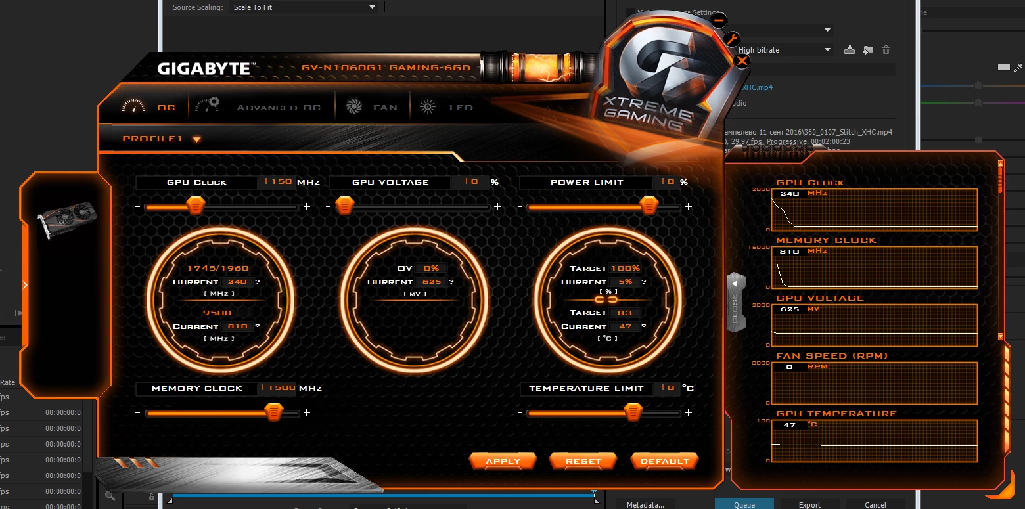Lower Power Limit with its minus icon

(x=520, y=207)
